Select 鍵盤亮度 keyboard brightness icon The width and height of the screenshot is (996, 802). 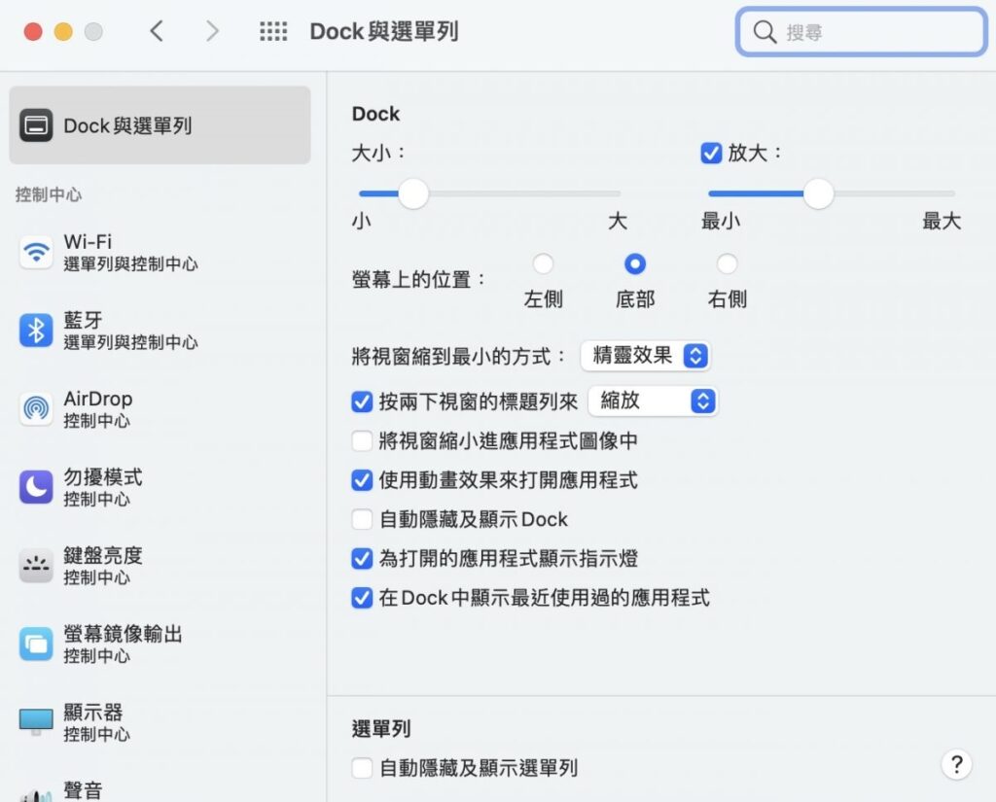point(36,565)
